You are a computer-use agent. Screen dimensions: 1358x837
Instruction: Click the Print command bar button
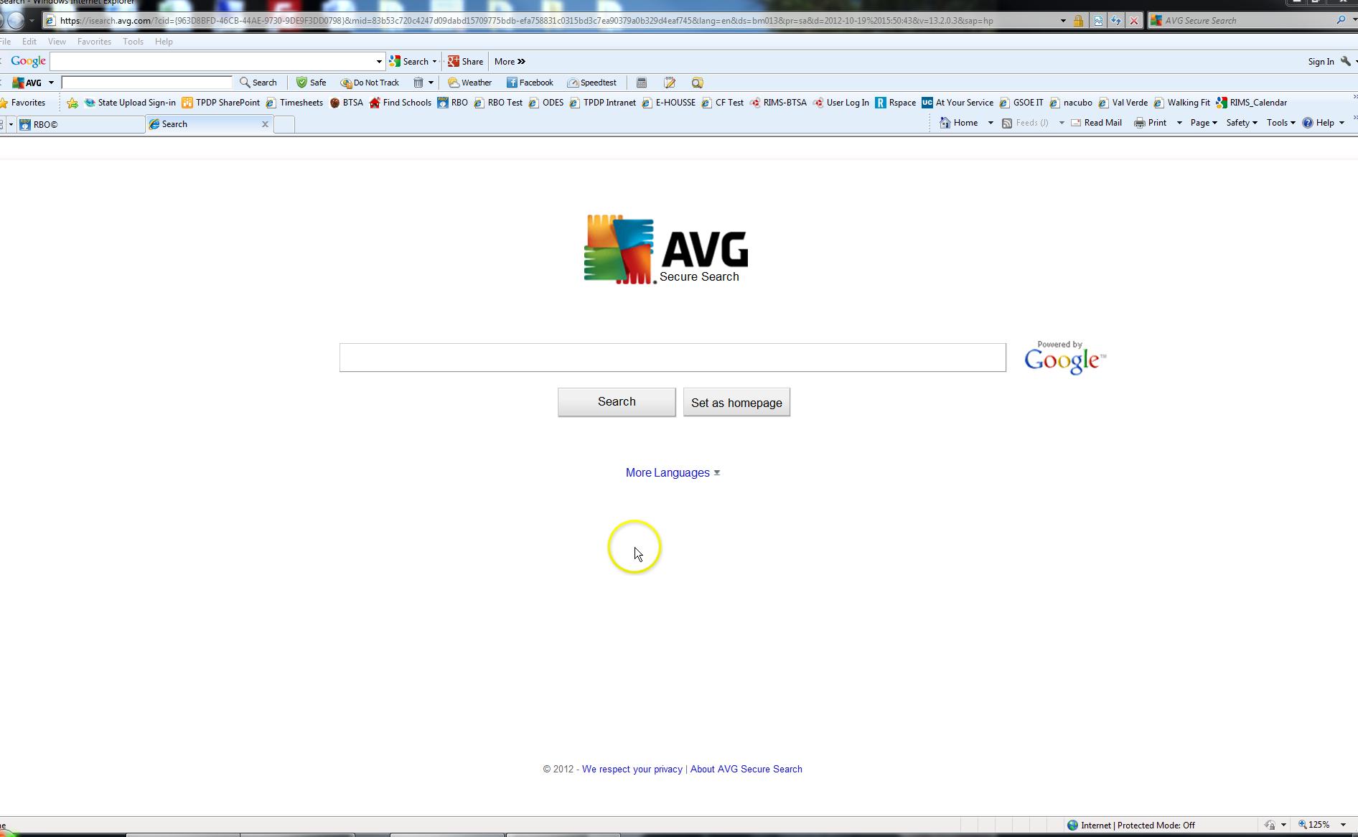tap(1151, 123)
